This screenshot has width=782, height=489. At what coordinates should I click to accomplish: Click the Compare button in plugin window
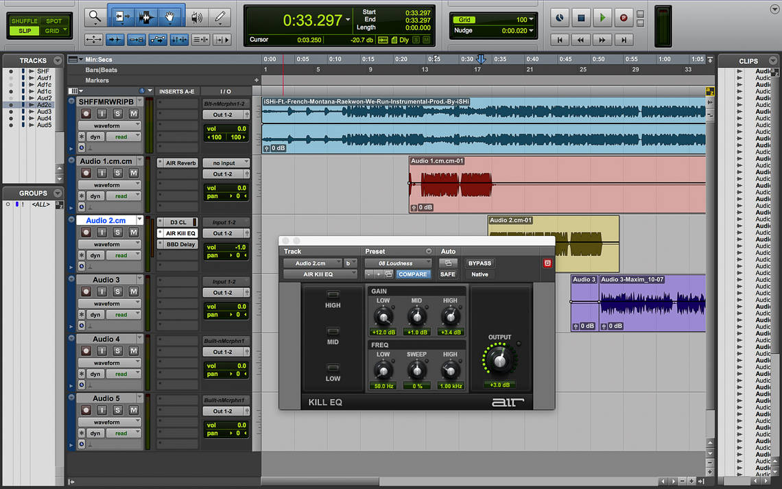[412, 274]
